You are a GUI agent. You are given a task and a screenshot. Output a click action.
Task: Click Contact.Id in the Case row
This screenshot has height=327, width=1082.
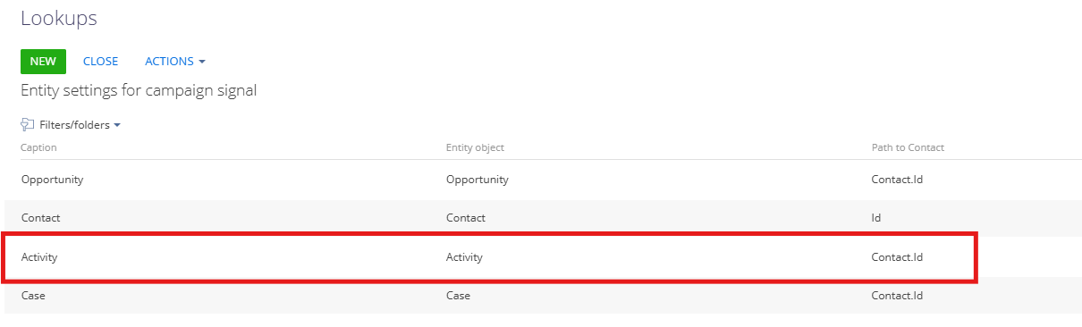click(897, 296)
